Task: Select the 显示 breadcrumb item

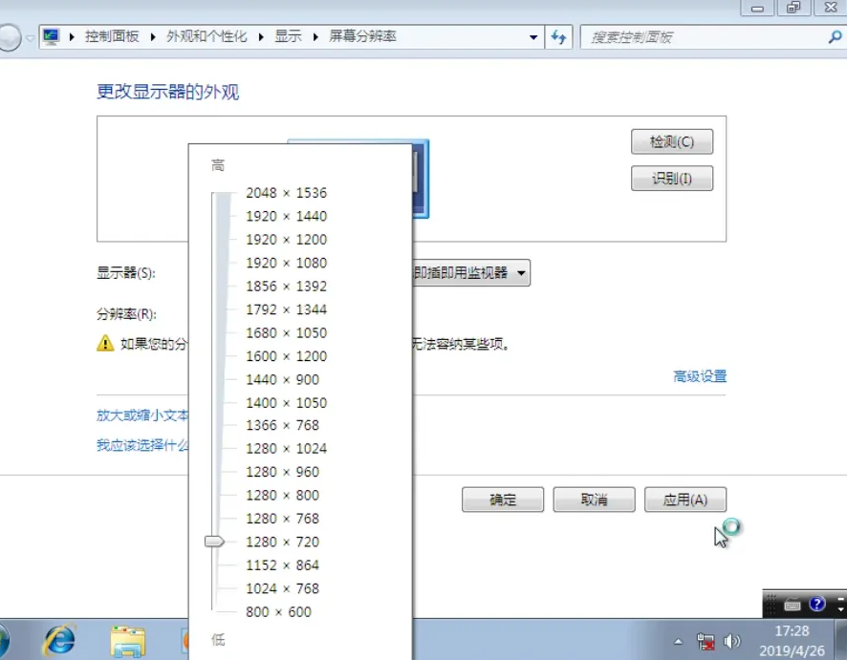Action: point(288,36)
